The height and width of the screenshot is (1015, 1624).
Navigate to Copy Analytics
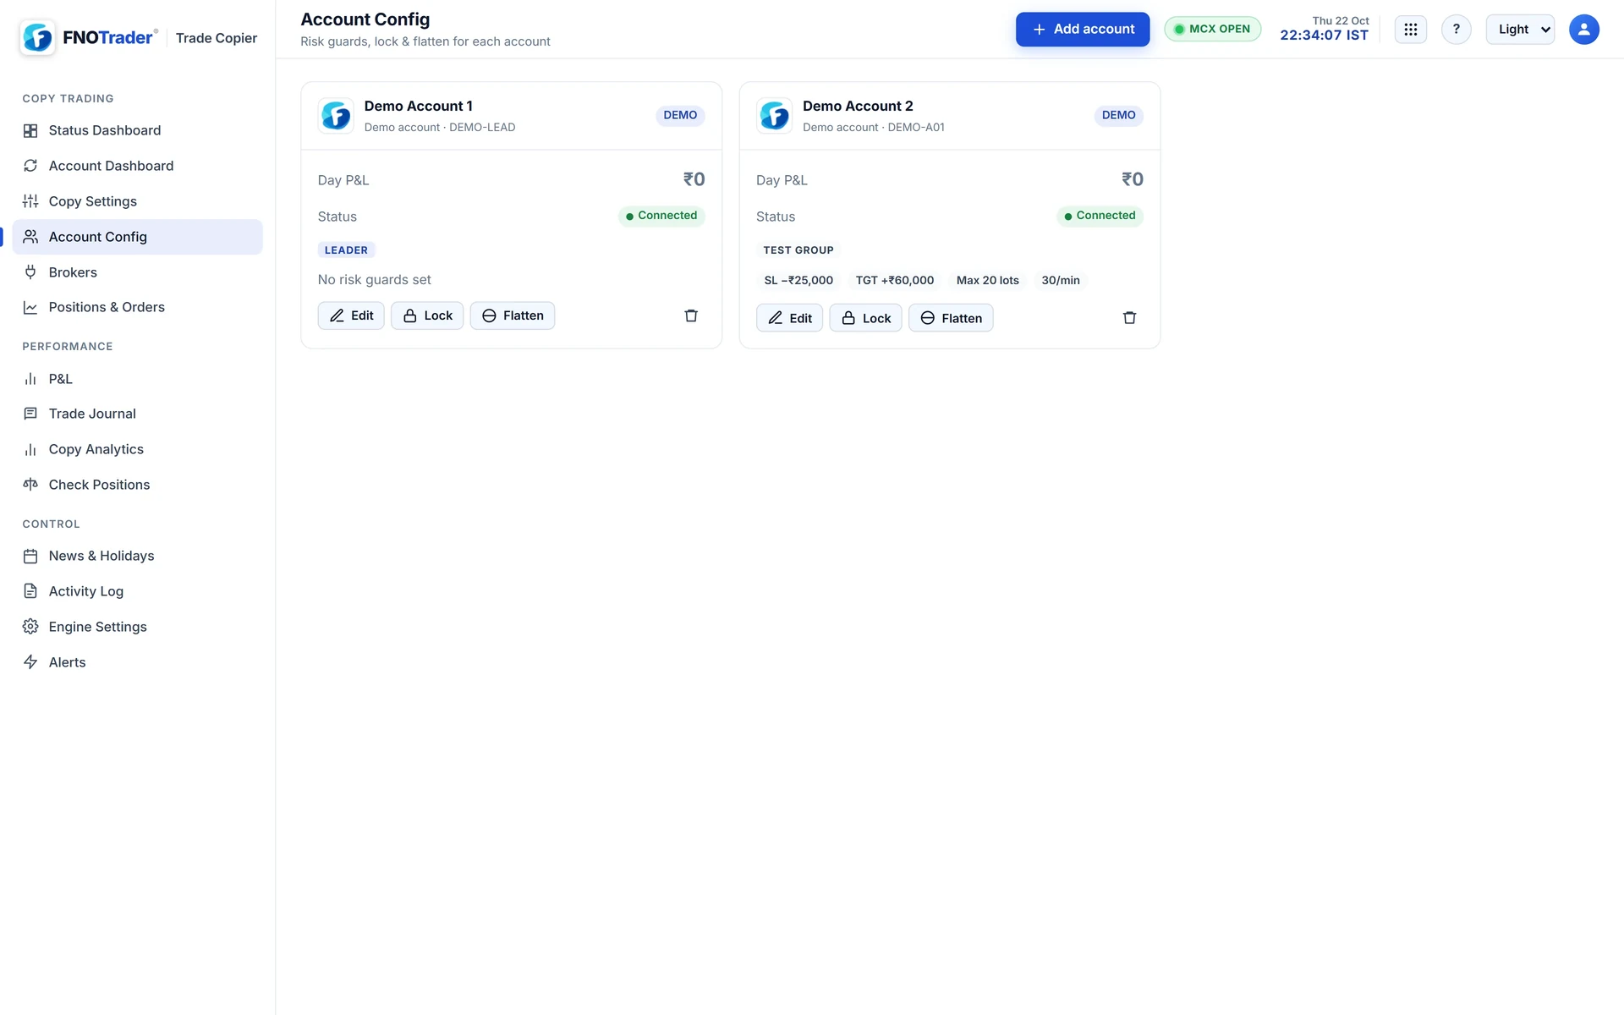point(137,449)
